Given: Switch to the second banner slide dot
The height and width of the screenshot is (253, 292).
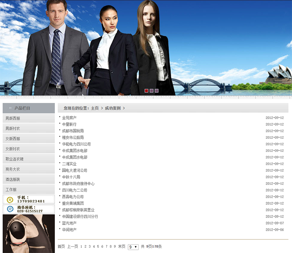Looking at the screenshot, I should click(151, 91).
